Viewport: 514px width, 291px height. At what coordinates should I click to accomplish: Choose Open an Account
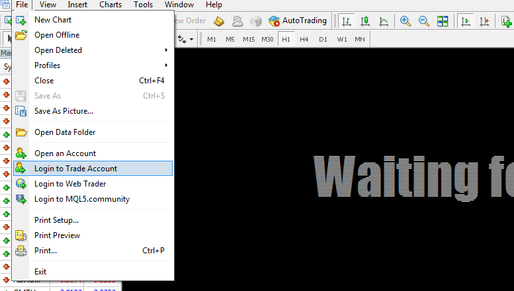click(93, 153)
